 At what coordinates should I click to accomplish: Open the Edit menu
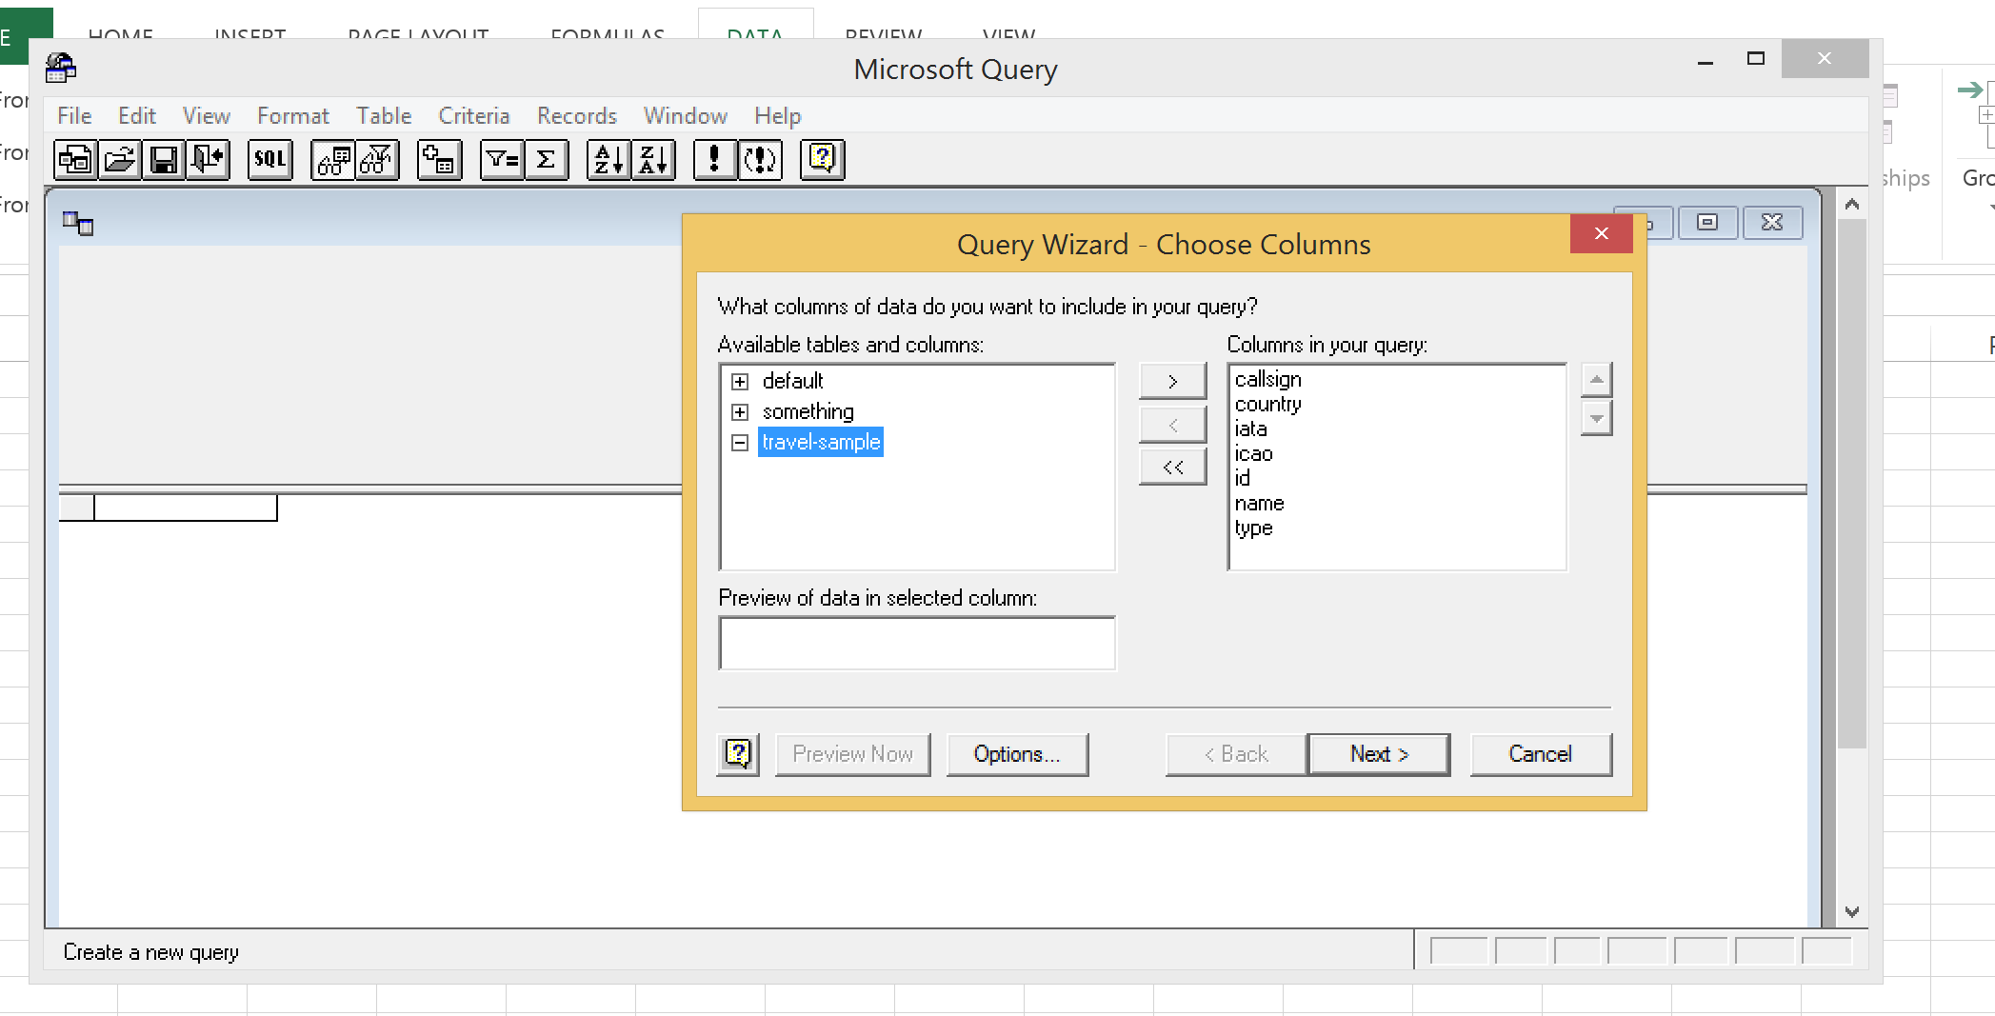pos(137,116)
